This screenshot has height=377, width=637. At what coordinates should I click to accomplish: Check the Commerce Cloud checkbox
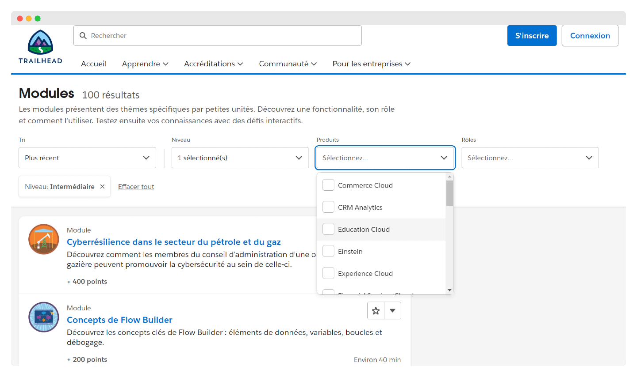click(x=328, y=185)
